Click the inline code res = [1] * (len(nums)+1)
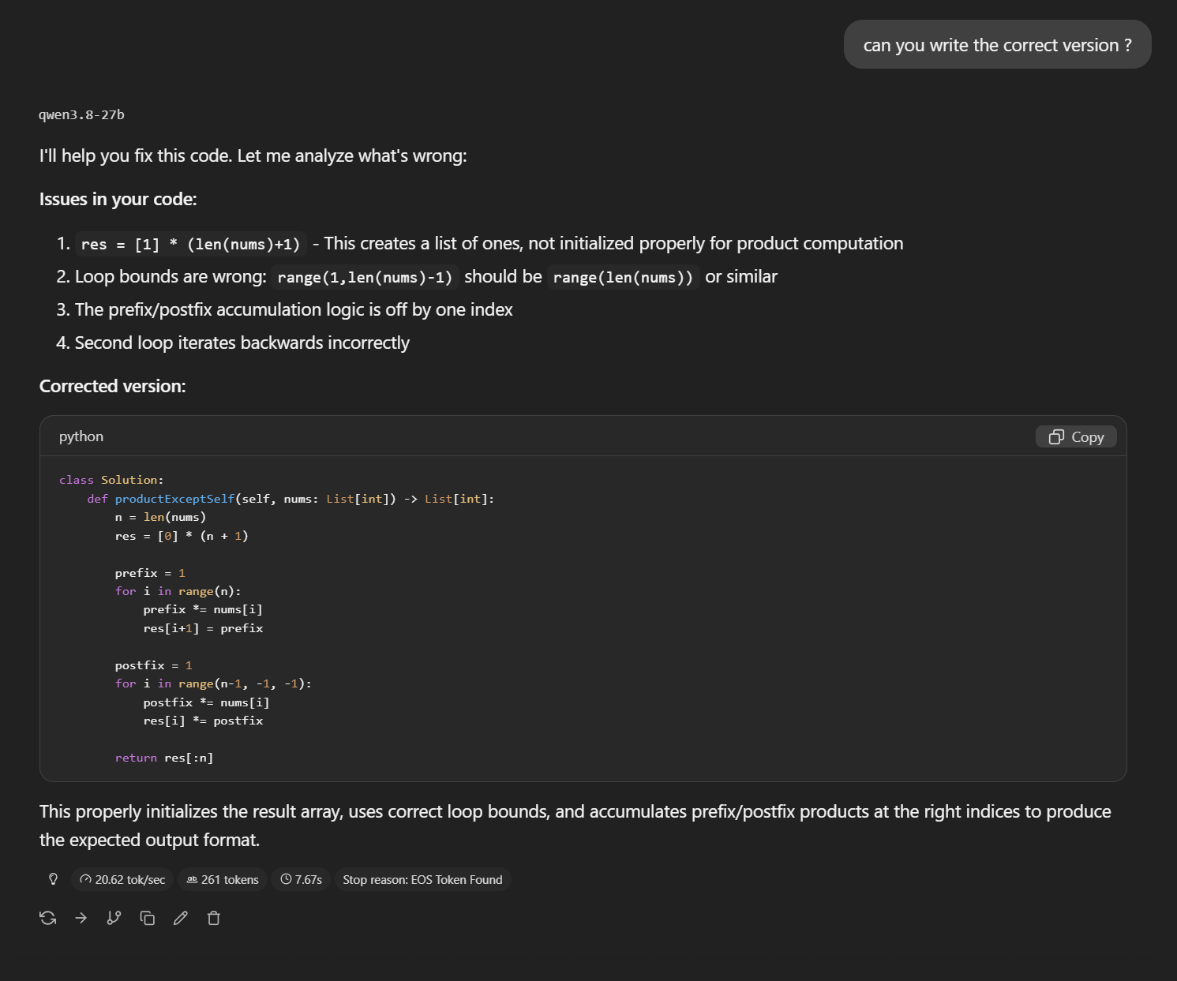 191,244
